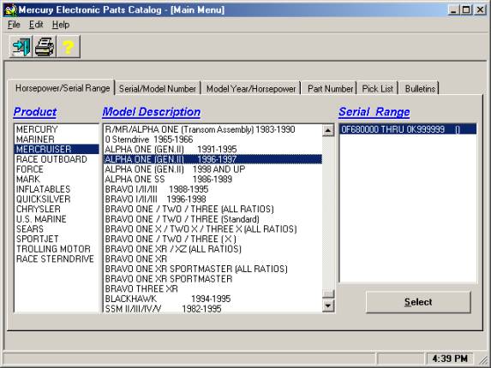
Task: Select MERCURY in Product list
Action: [x=57, y=129]
